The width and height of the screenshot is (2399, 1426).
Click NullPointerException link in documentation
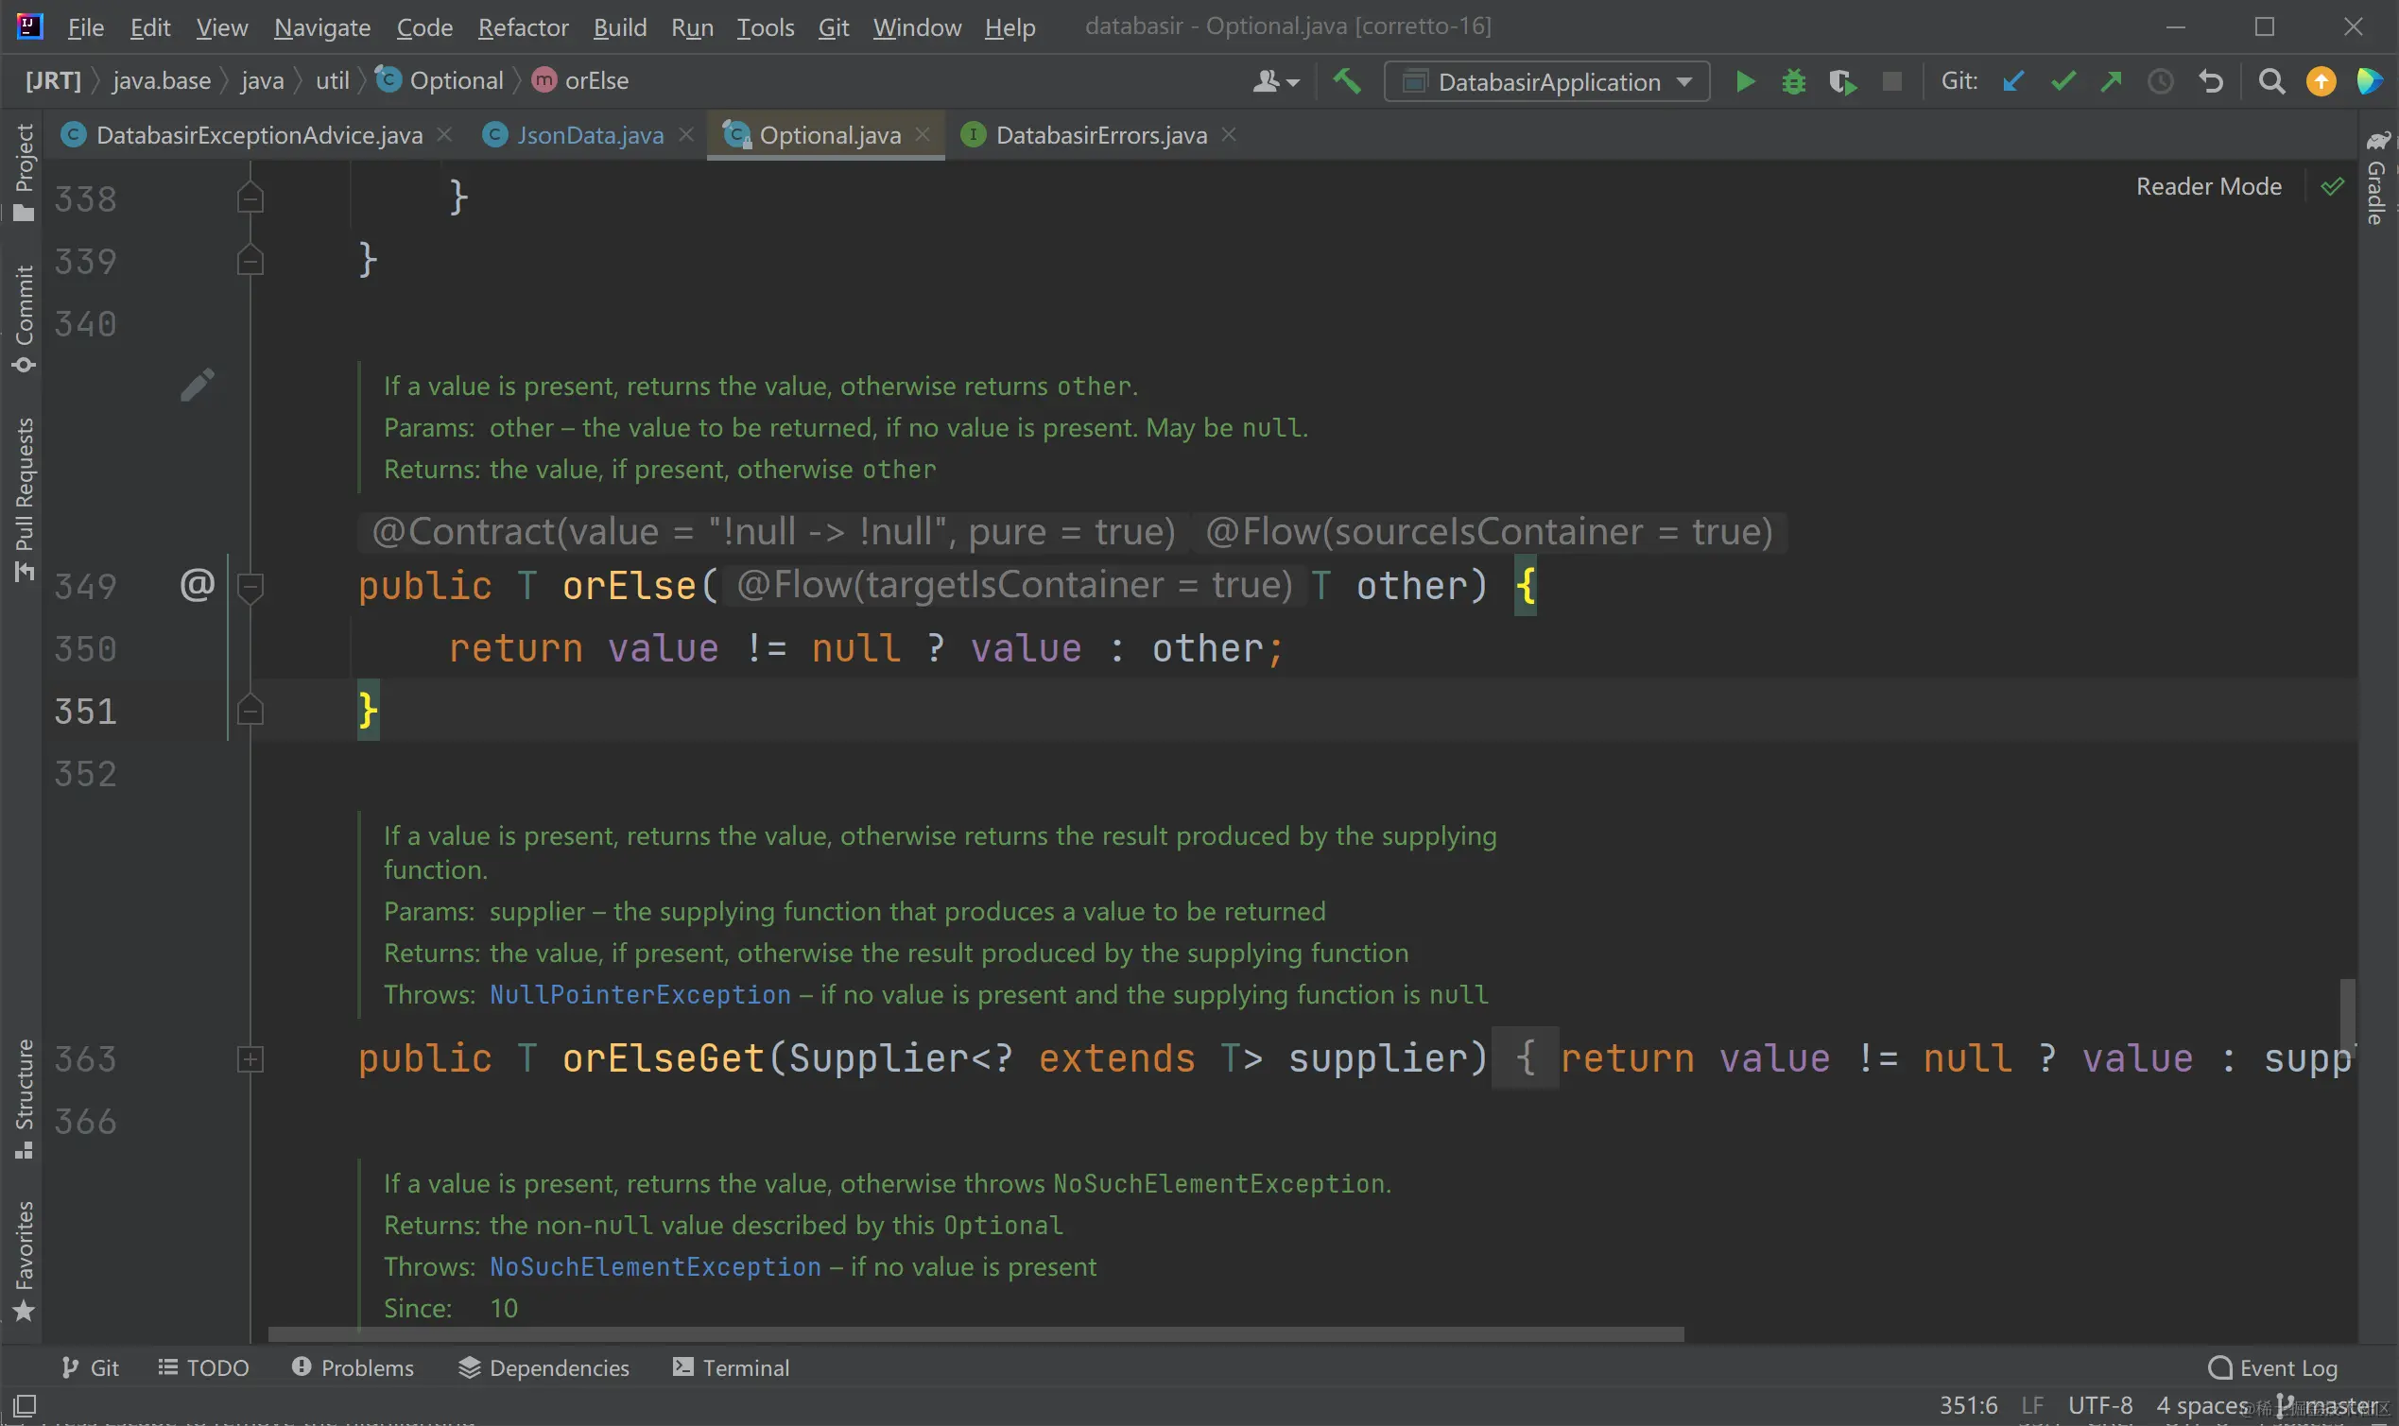pyautogui.click(x=640, y=994)
